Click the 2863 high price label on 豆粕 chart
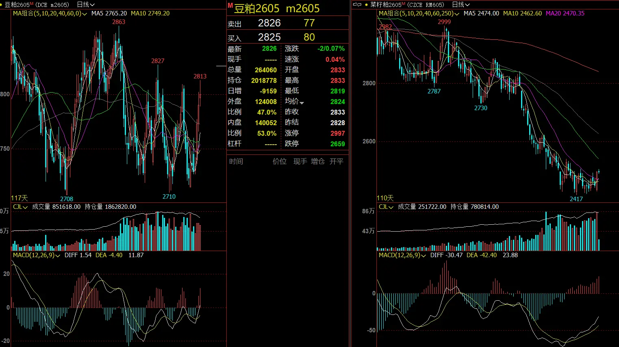The width and height of the screenshot is (619, 347). (119, 22)
